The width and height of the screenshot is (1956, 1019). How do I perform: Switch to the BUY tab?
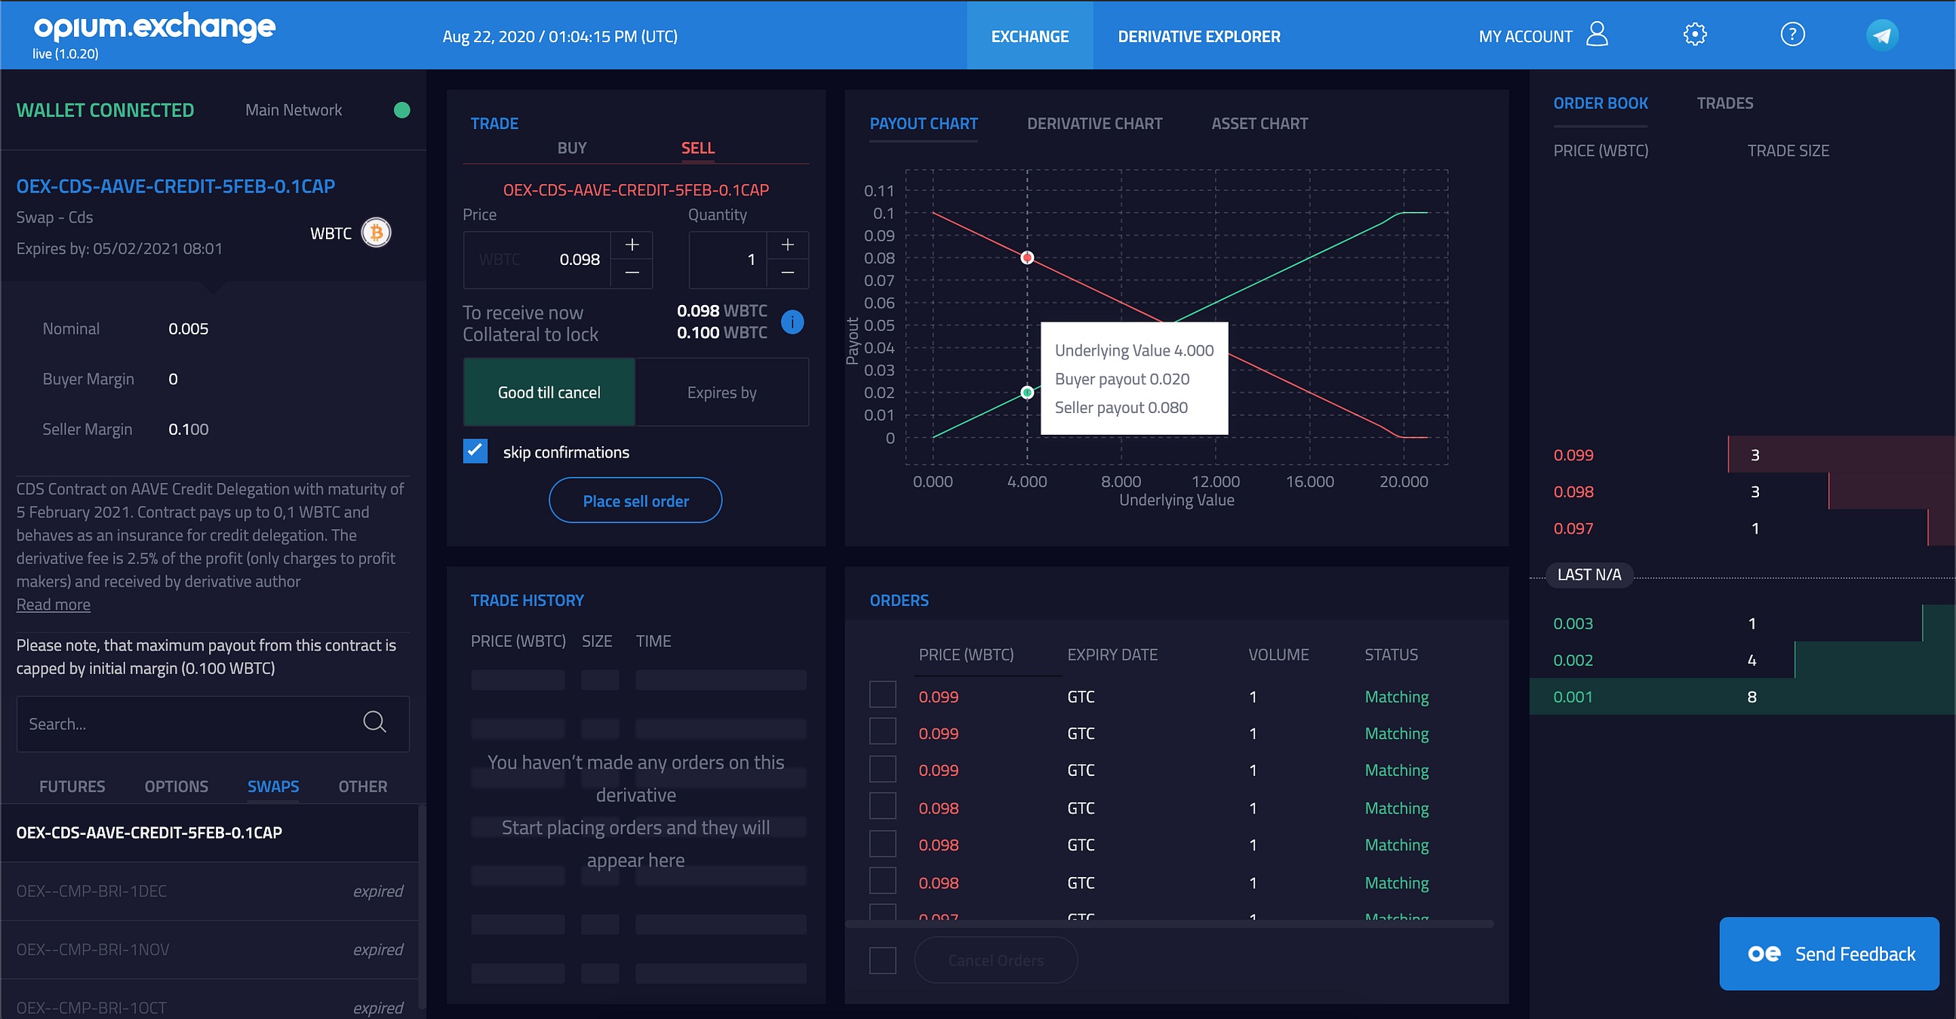tap(572, 148)
